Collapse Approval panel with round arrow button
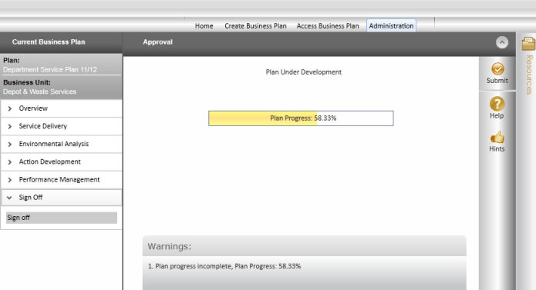 pos(502,42)
